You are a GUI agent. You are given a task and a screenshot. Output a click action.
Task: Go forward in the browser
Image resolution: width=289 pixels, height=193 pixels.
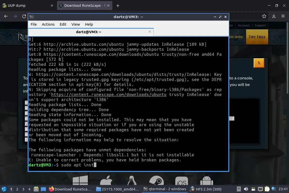coord(15,16)
